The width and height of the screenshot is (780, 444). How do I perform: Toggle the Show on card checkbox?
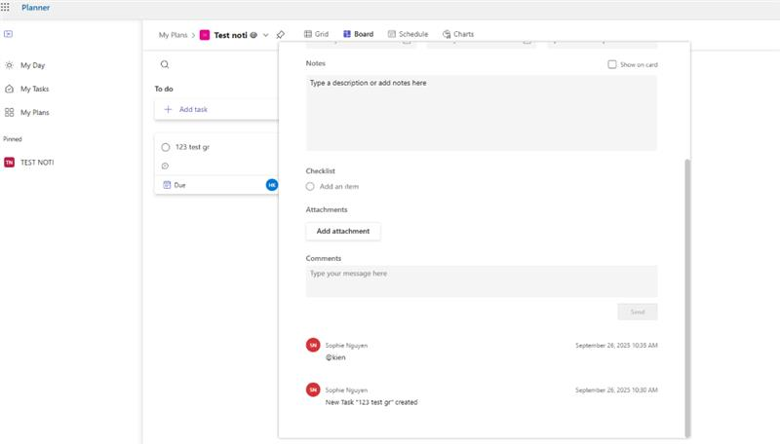pyautogui.click(x=612, y=64)
